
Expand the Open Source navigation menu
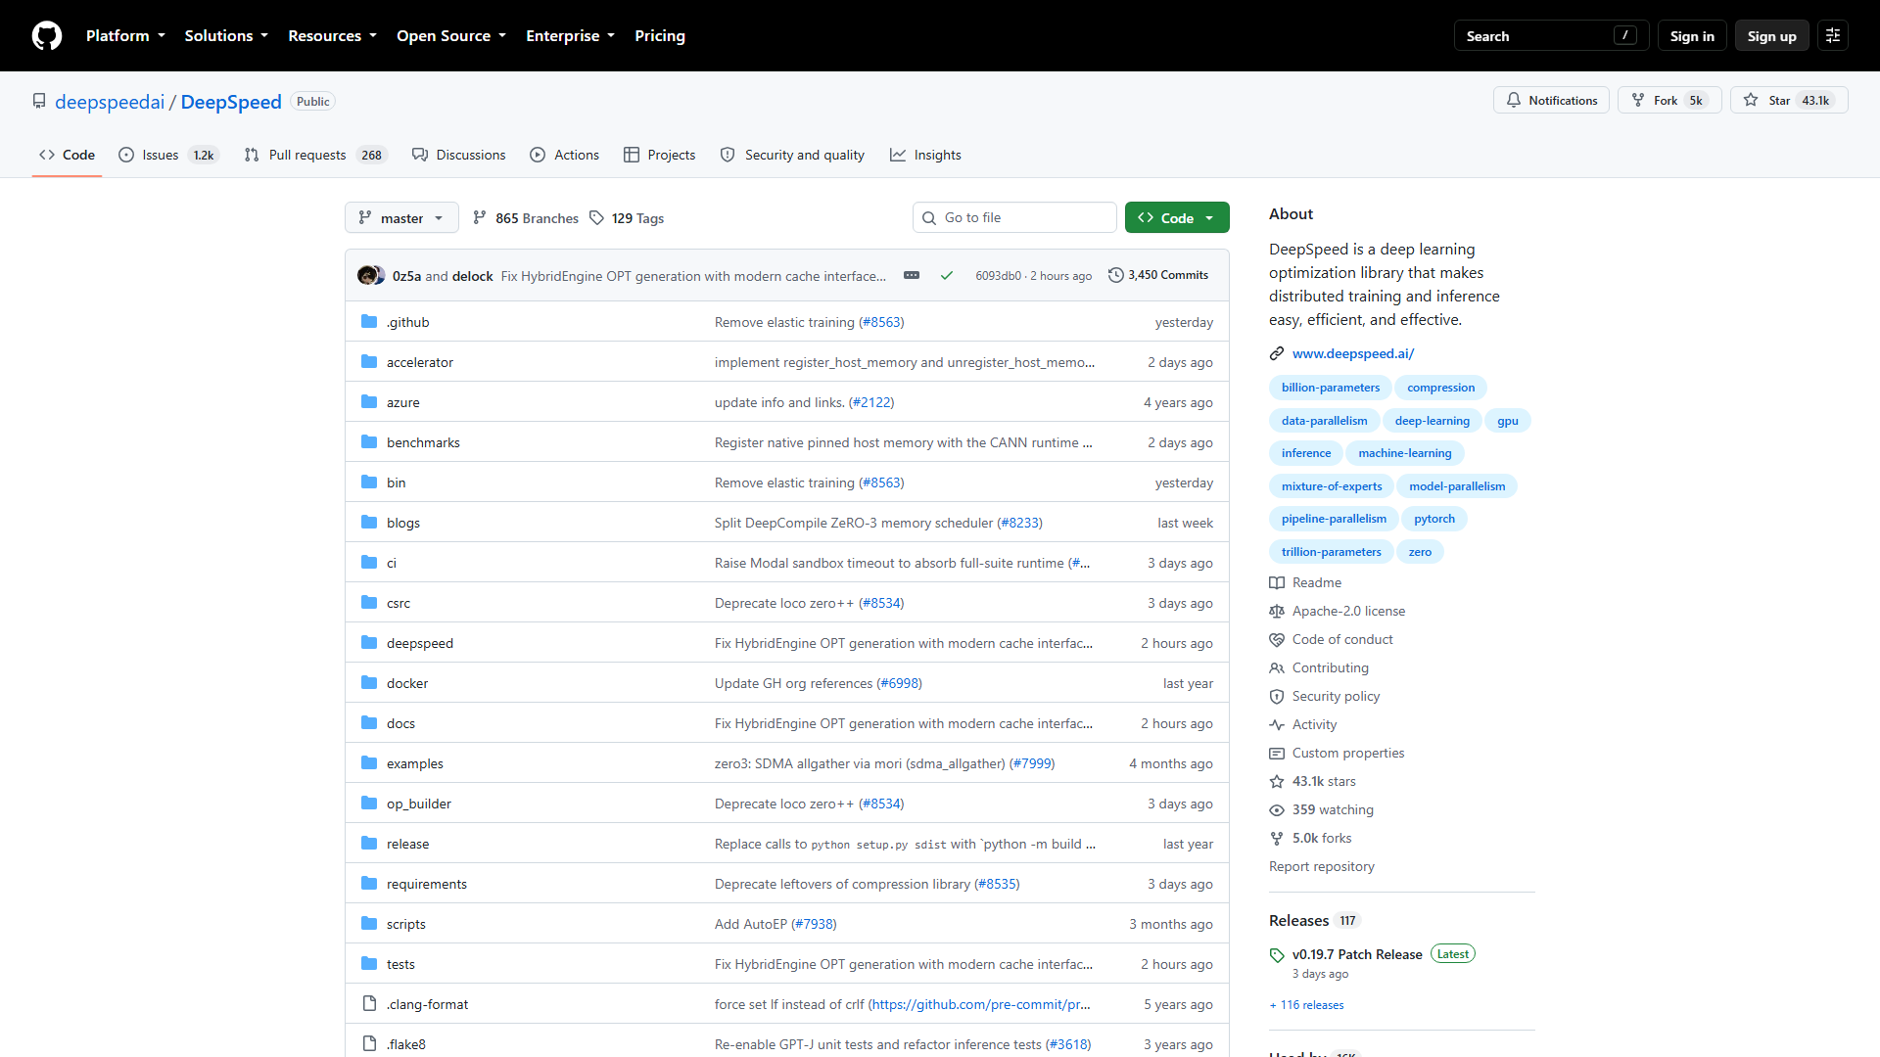coord(451,36)
